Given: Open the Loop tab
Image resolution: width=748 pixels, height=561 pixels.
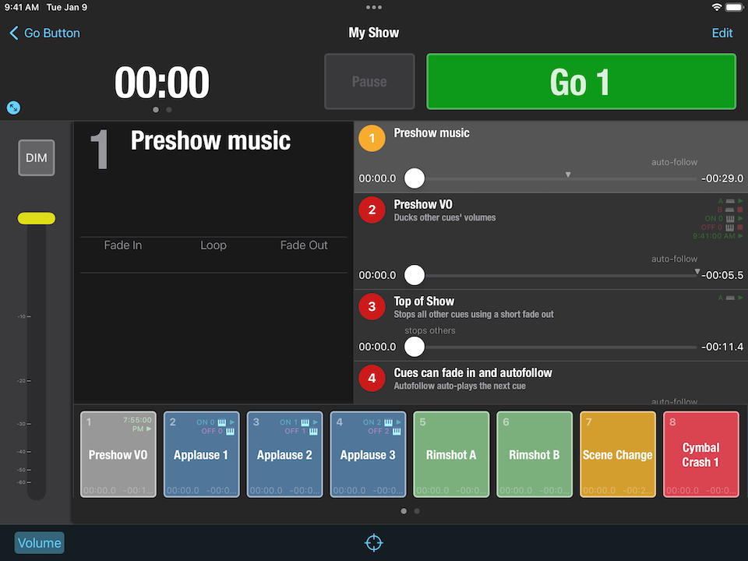Looking at the screenshot, I should 213,245.
